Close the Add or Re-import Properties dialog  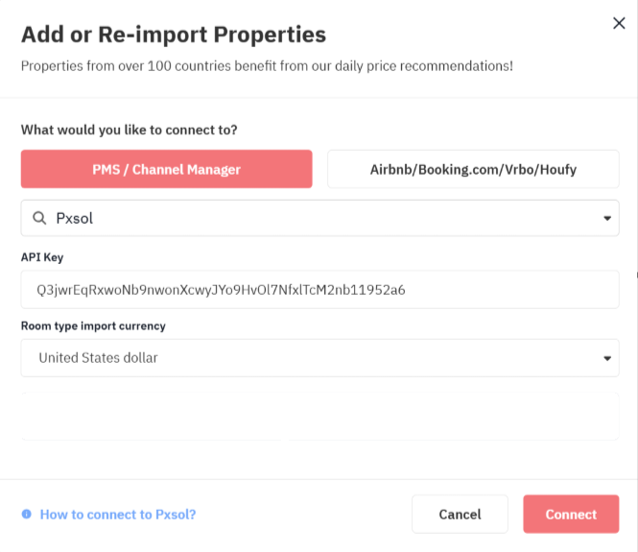click(619, 24)
